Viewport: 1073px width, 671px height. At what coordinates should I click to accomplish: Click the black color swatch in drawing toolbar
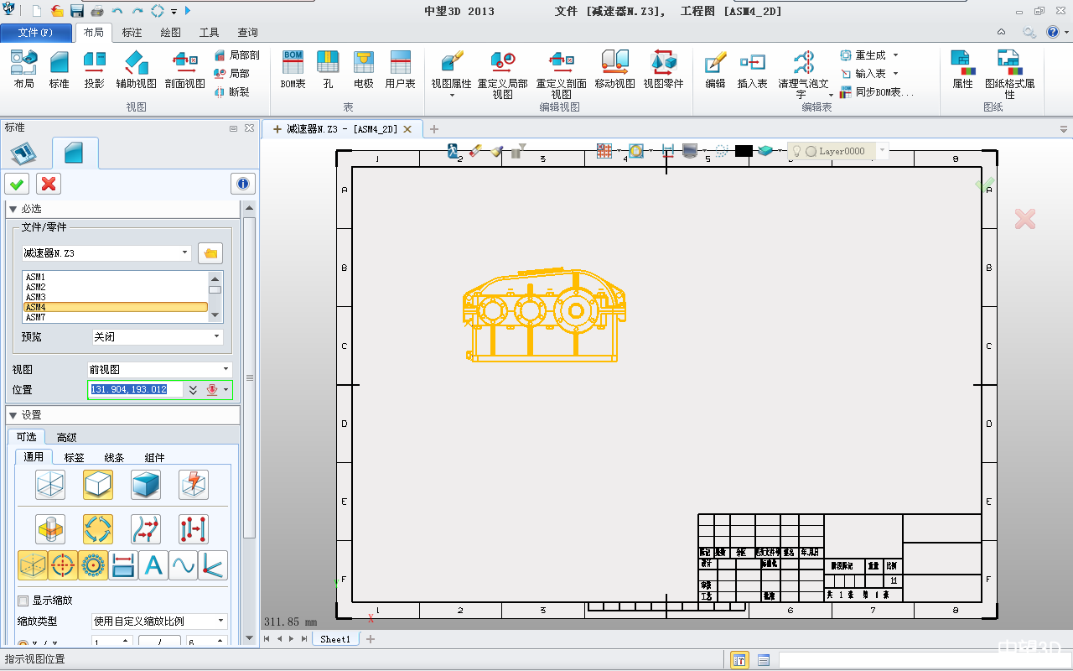point(744,151)
